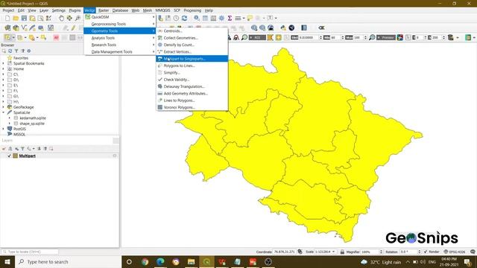Click the Filter Legend funnel icon in Layers
477x268 pixels.
tap(22, 149)
